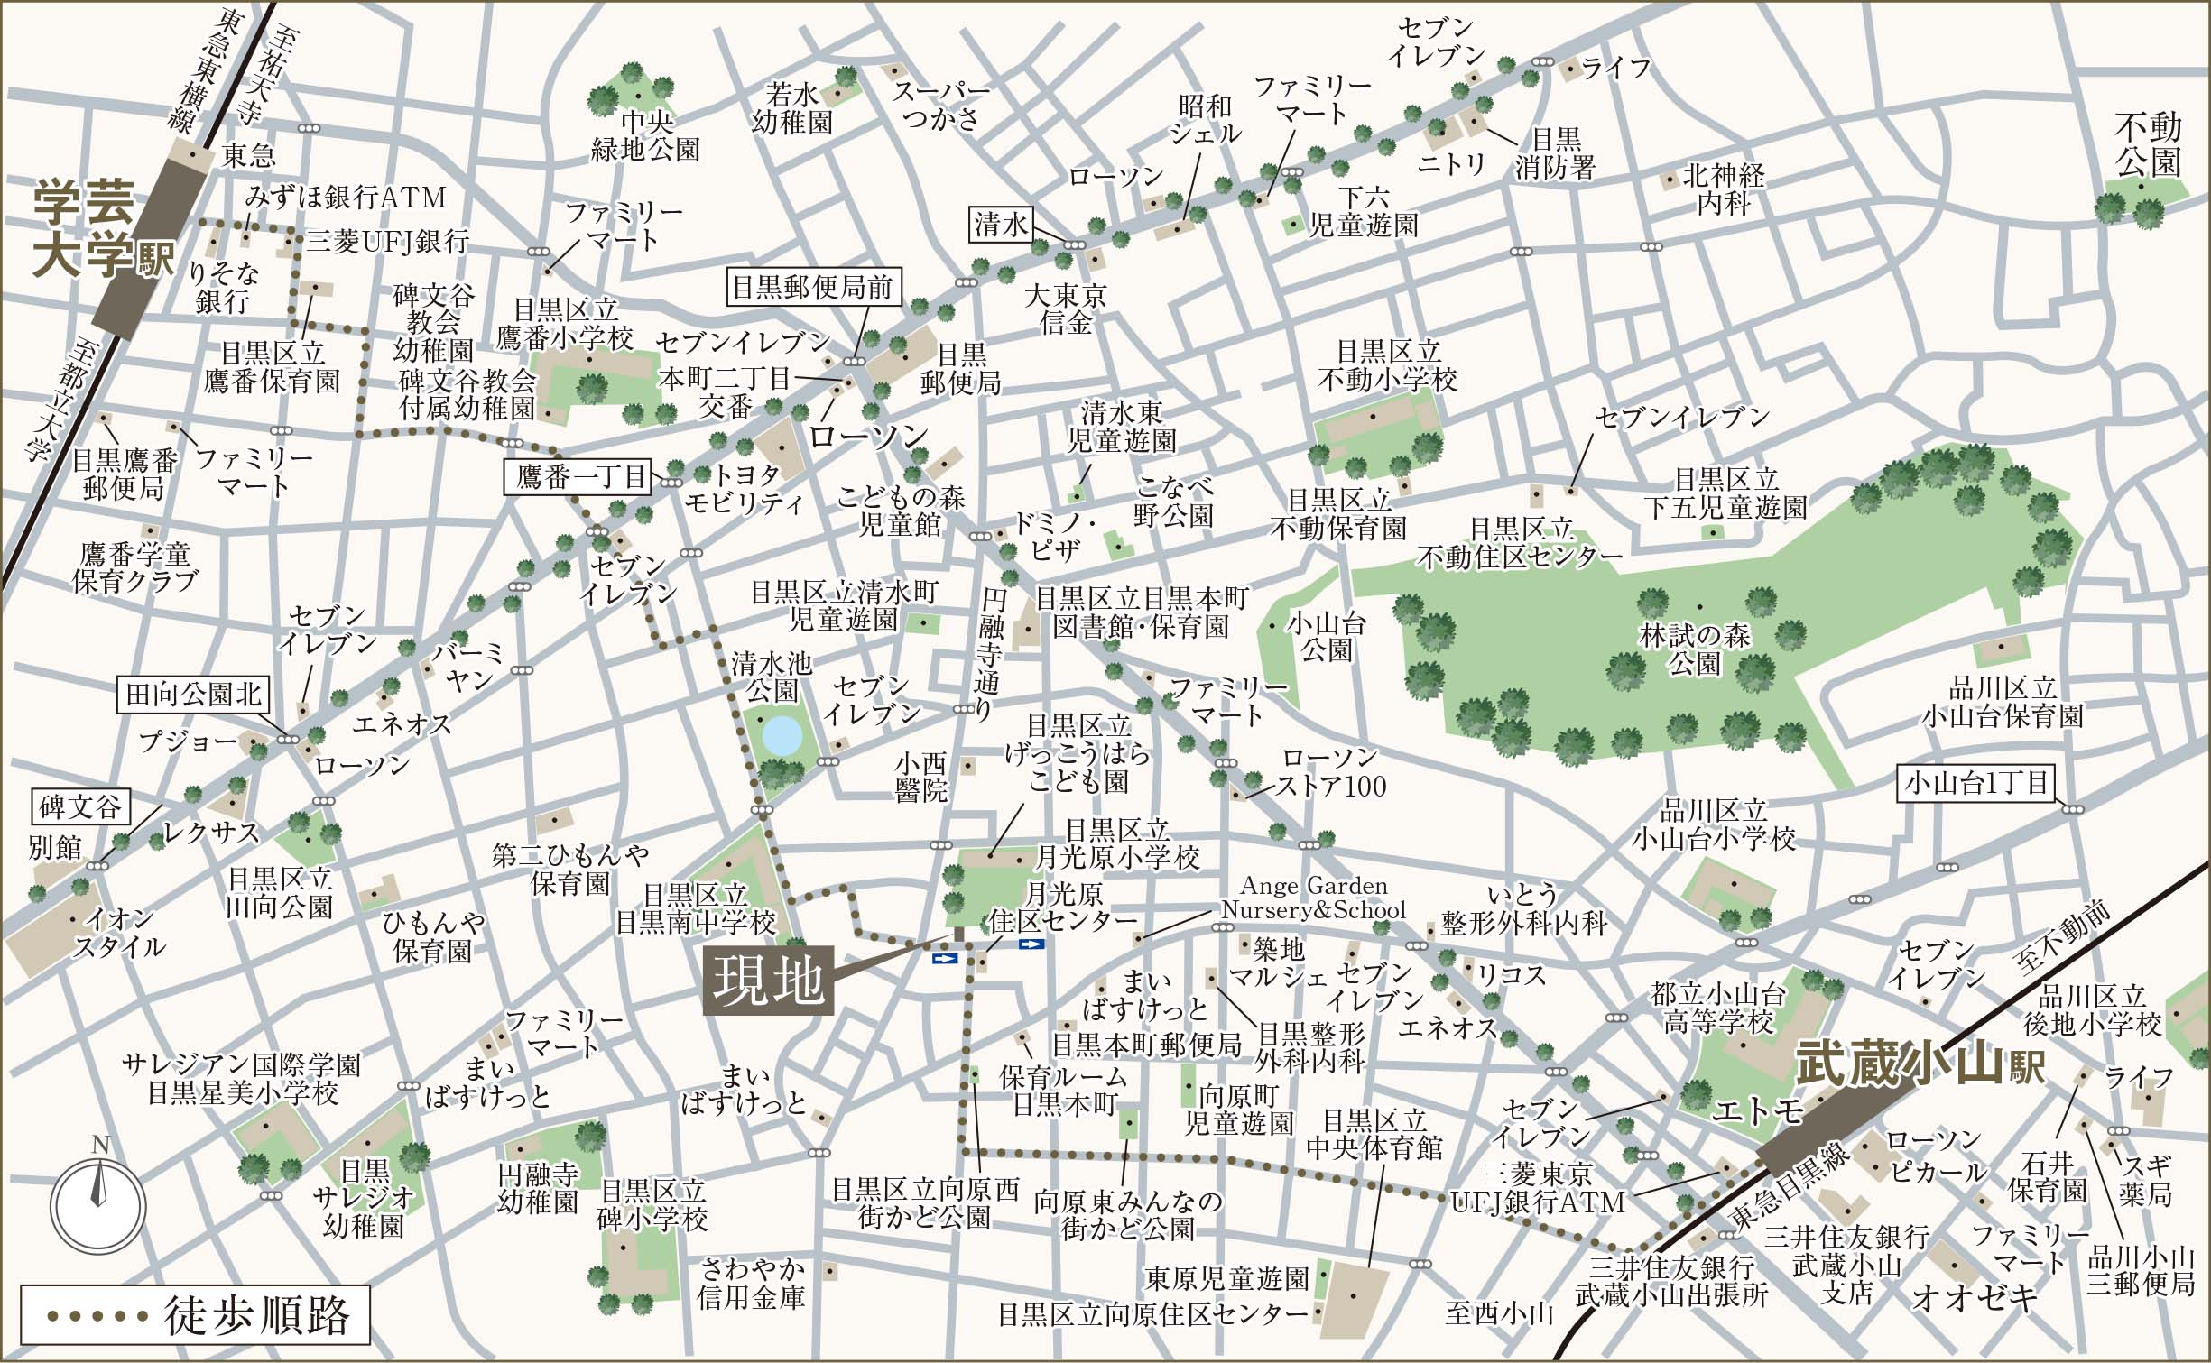Image resolution: width=2211 pixels, height=1363 pixels.
Task: Click the オオゼキ supermarket label
Action: (1975, 1299)
